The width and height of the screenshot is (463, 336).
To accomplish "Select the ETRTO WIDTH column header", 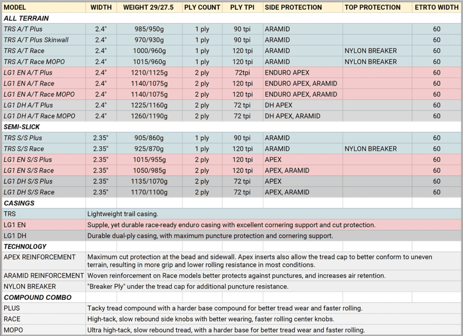I will (436, 7).
